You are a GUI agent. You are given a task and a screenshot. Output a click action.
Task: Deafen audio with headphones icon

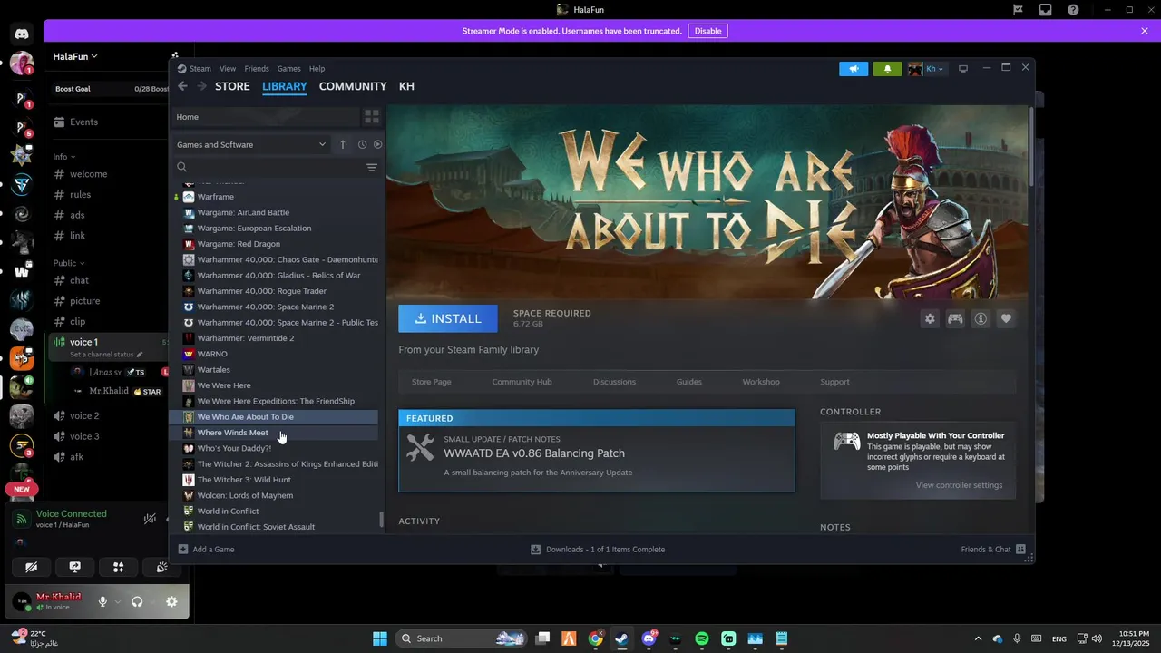(137, 601)
